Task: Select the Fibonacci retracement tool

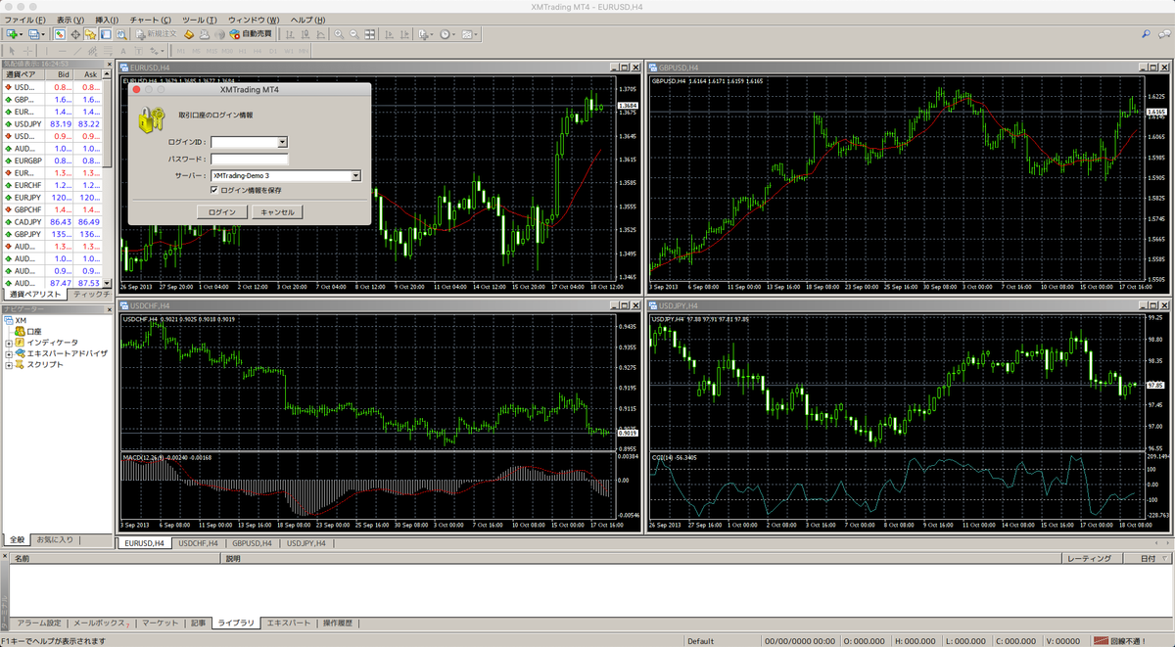Action: (109, 51)
